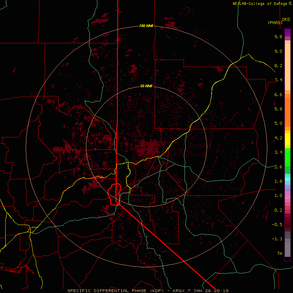
Task: Click the 1.8 legend value label
Action: pyautogui.click(x=278, y=181)
